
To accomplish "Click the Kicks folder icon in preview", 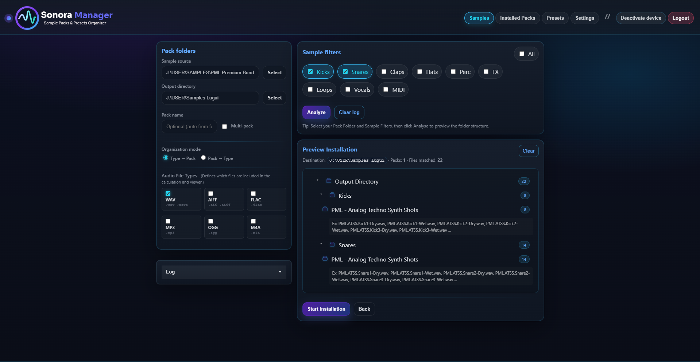I will pyautogui.click(x=332, y=195).
